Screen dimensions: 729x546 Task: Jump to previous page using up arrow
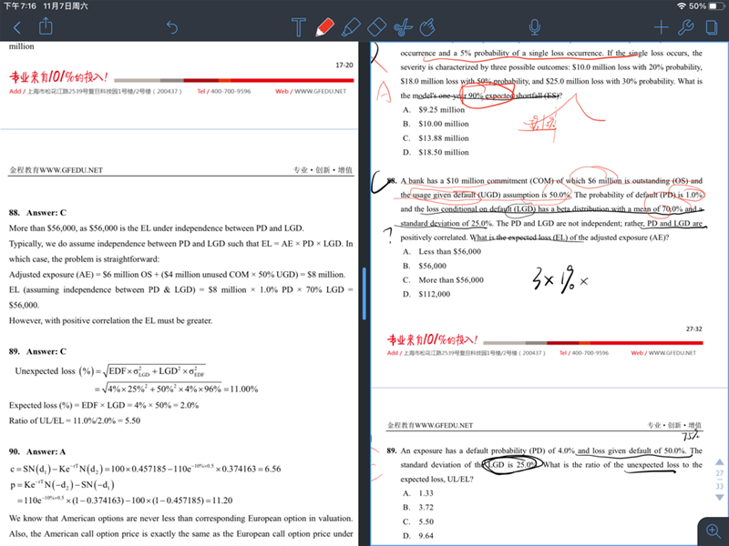tap(719, 462)
